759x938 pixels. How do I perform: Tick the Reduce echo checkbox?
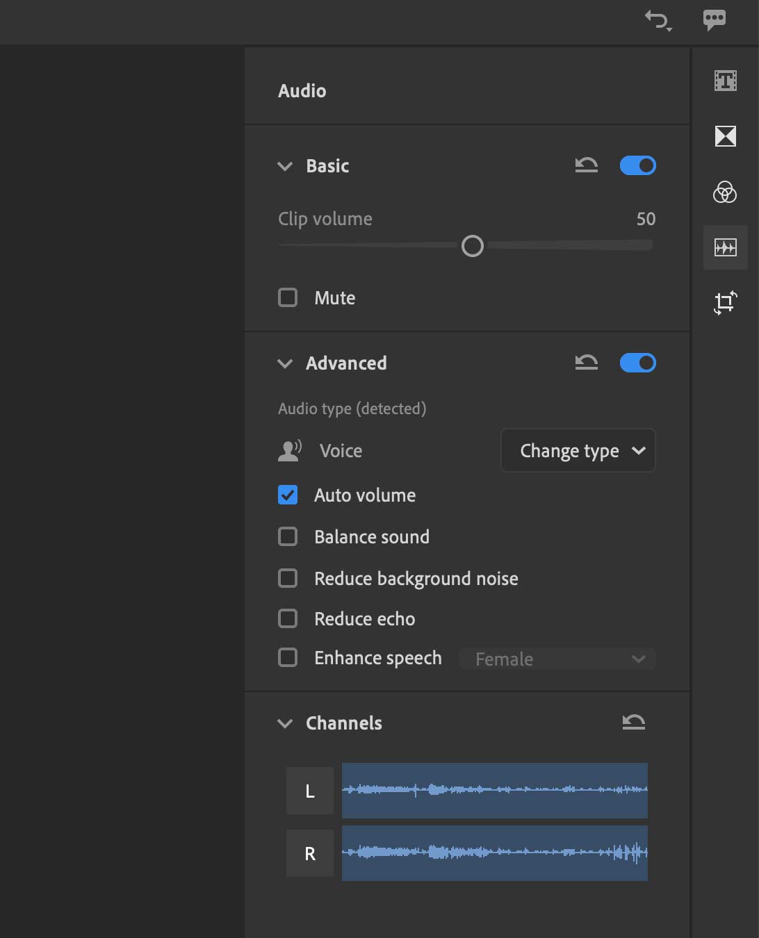click(x=288, y=618)
